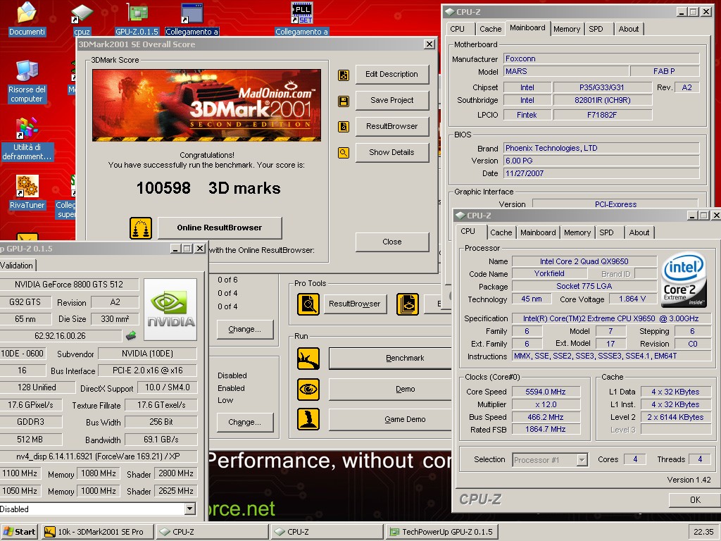This screenshot has width=721, height=541.
Task: Switch to Mainboard tab in front CPU-Z window
Action: click(538, 232)
